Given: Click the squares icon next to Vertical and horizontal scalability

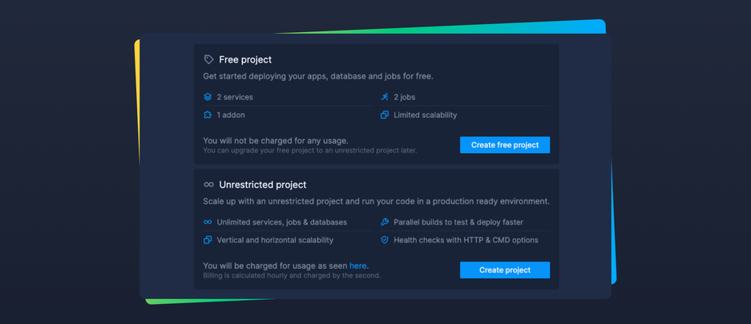Looking at the screenshot, I should click(208, 240).
